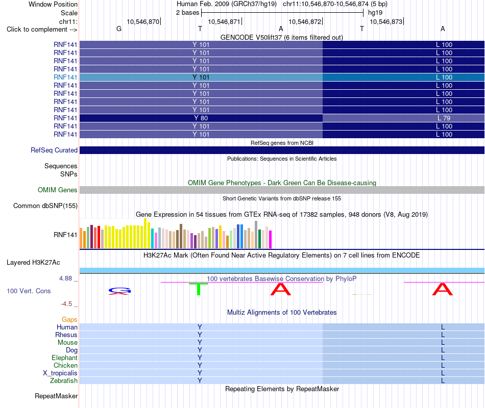The width and height of the screenshot is (485, 408).
Task: Click the 100 Vert. Cons label
Action: pos(29,291)
